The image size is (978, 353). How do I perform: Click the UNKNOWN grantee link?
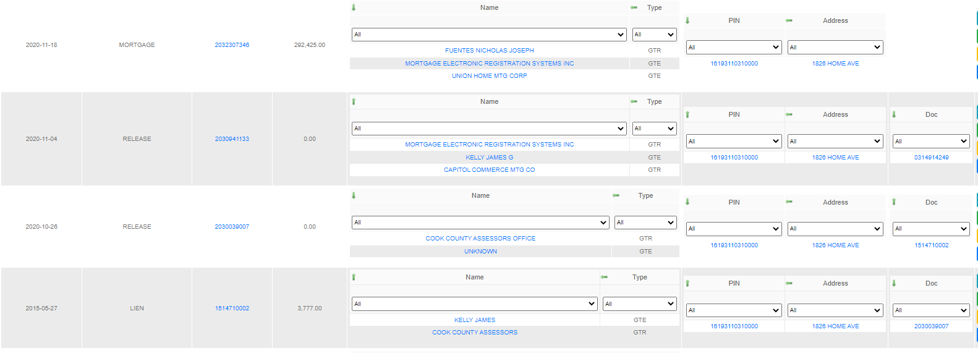(x=480, y=252)
